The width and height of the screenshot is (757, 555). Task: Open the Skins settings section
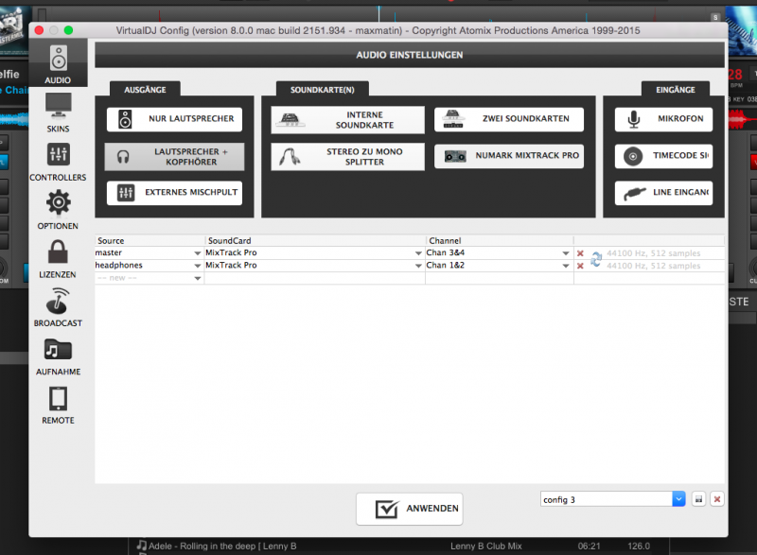(58, 113)
